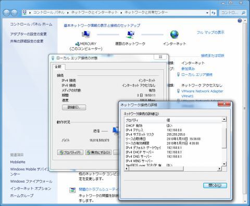Click the プロパティ(P) button
Screen dimensions: 250x206
click(x=70, y=152)
